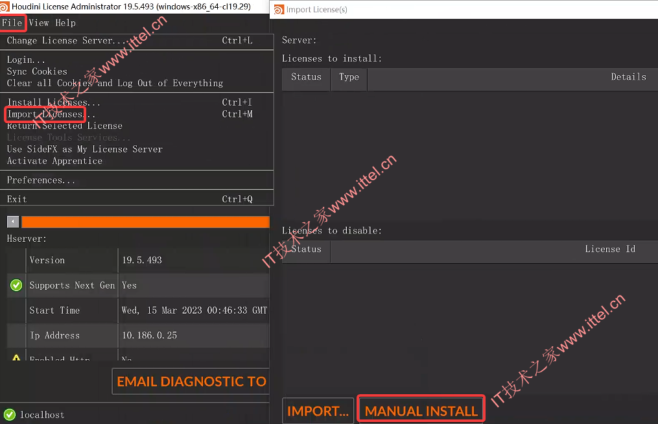Click the green check icon next to localhost
The height and width of the screenshot is (424, 658).
10,415
